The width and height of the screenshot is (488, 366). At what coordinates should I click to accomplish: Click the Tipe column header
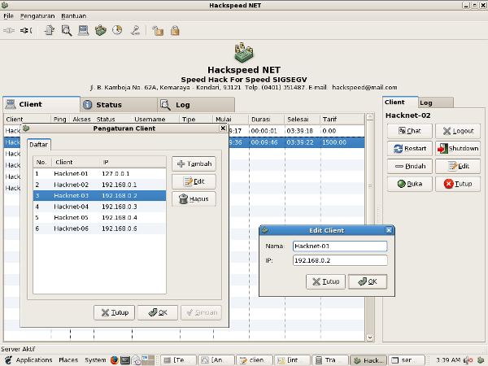tap(197, 120)
